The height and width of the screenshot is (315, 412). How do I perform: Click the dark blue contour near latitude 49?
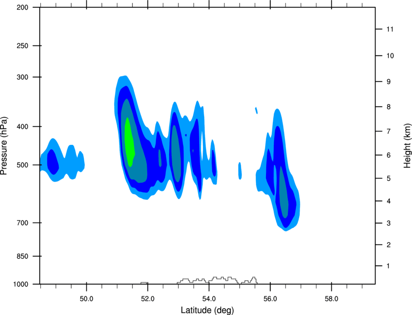(52, 161)
